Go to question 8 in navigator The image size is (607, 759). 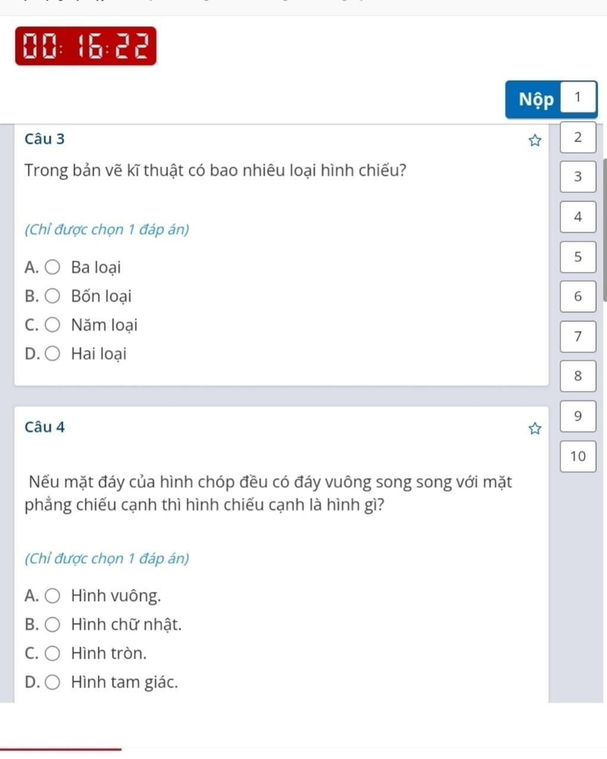click(578, 376)
